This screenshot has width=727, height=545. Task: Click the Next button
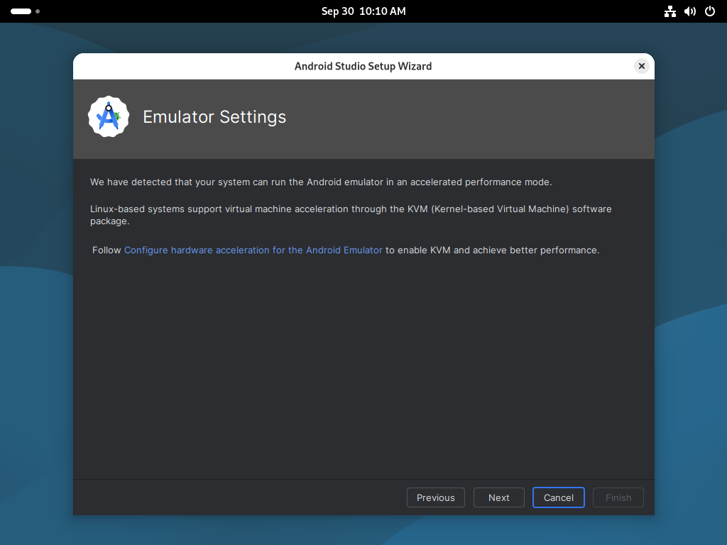pos(498,497)
